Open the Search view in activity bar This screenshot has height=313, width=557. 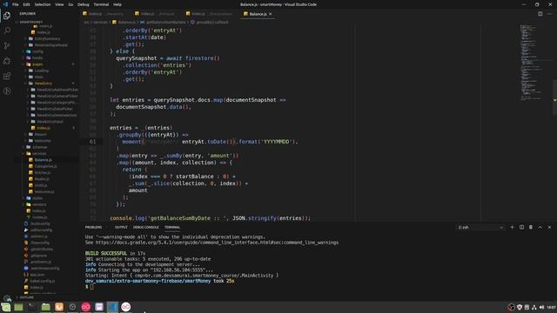(7, 30)
